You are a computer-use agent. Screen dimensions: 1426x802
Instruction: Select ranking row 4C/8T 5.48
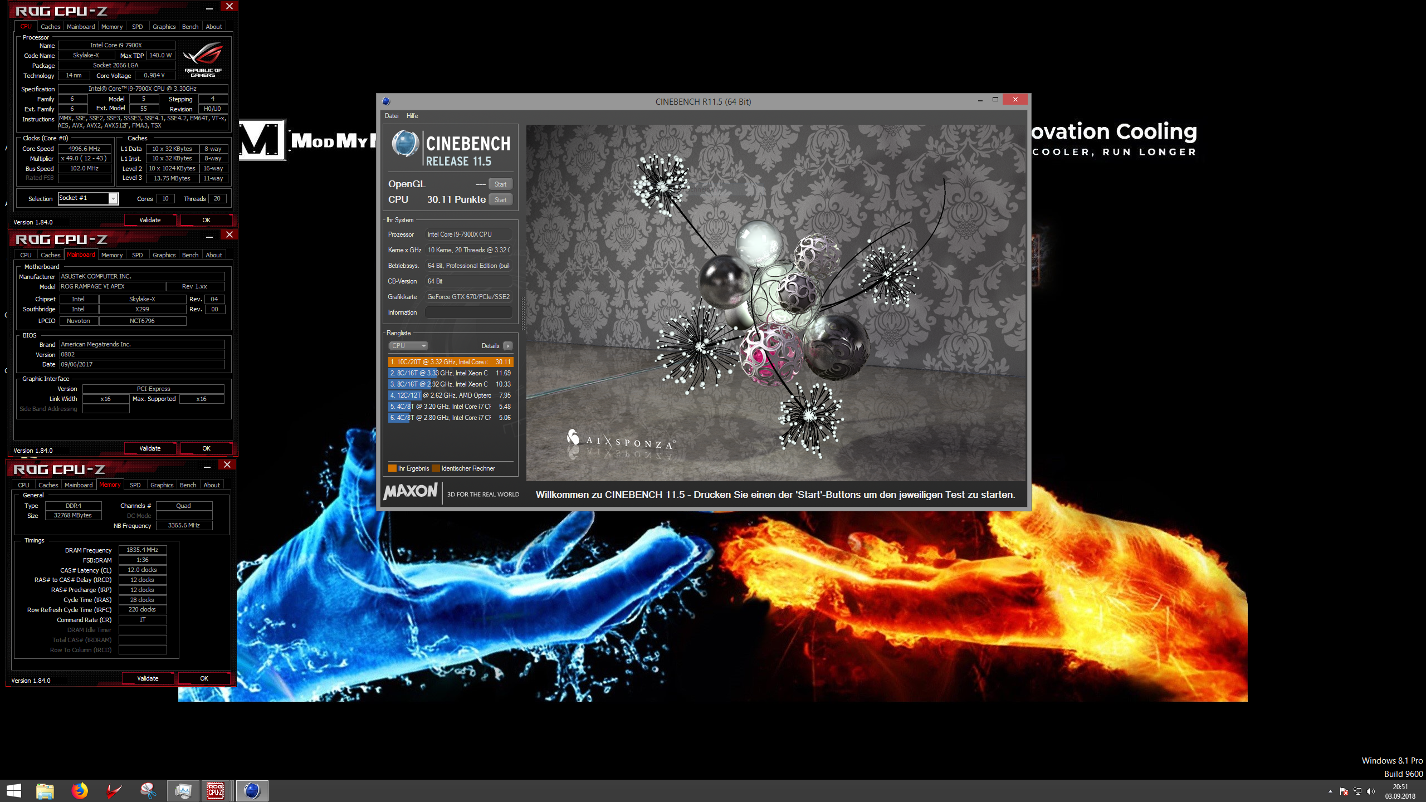450,407
